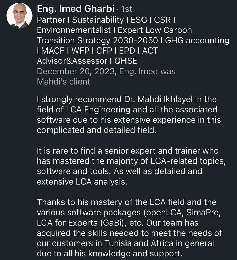Click the 'extensive LCA analysis' line
This screenshot has height=260, width=237.
82,182
